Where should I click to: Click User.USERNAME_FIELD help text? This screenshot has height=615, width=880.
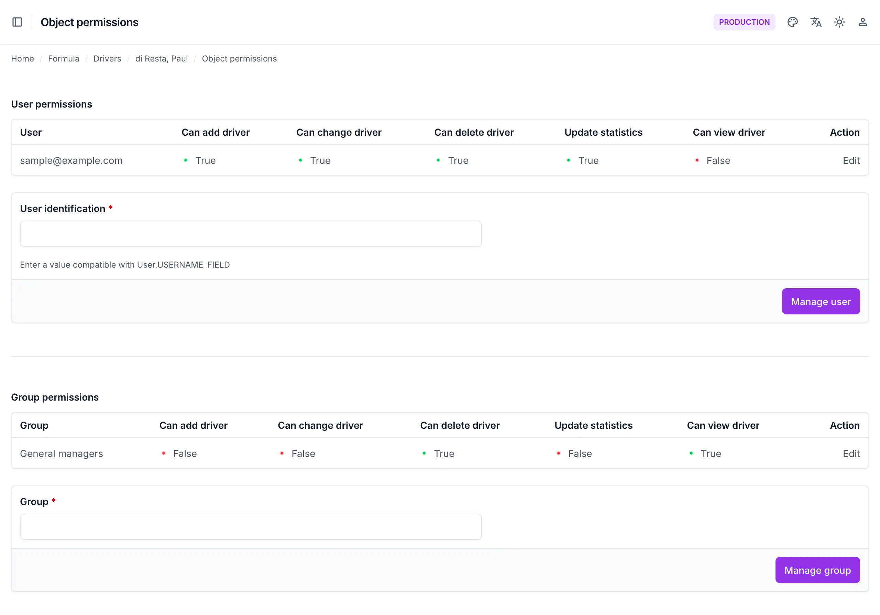[x=125, y=265]
